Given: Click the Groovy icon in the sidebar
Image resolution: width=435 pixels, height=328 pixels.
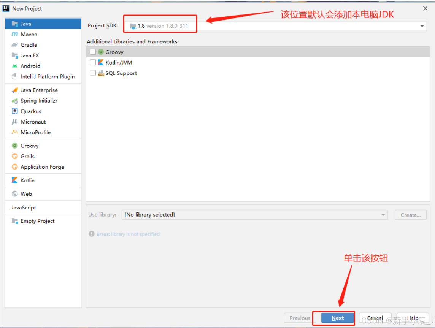Looking at the screenshot, I should (x=15, y=146).
